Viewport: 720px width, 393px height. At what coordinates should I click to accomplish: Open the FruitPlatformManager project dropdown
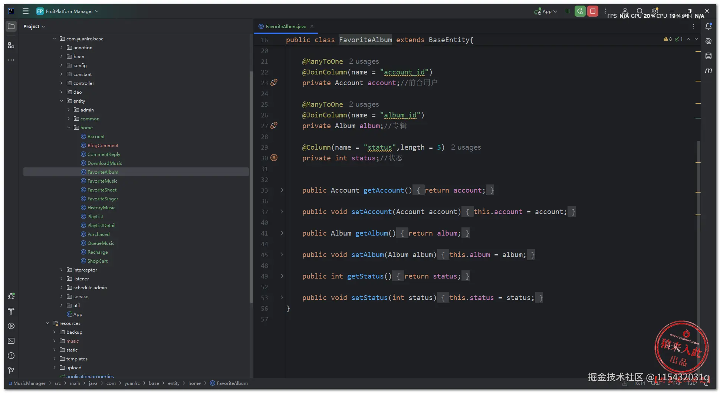click(x=68, y=11)
